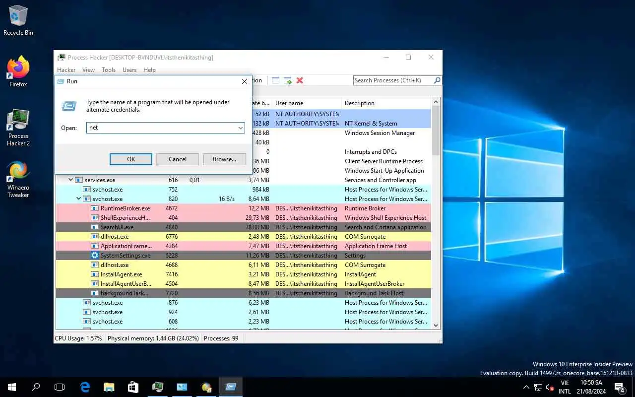Open Recycle Bin on desktop
This screenshot has width=635, height=397.
point(18,21)
